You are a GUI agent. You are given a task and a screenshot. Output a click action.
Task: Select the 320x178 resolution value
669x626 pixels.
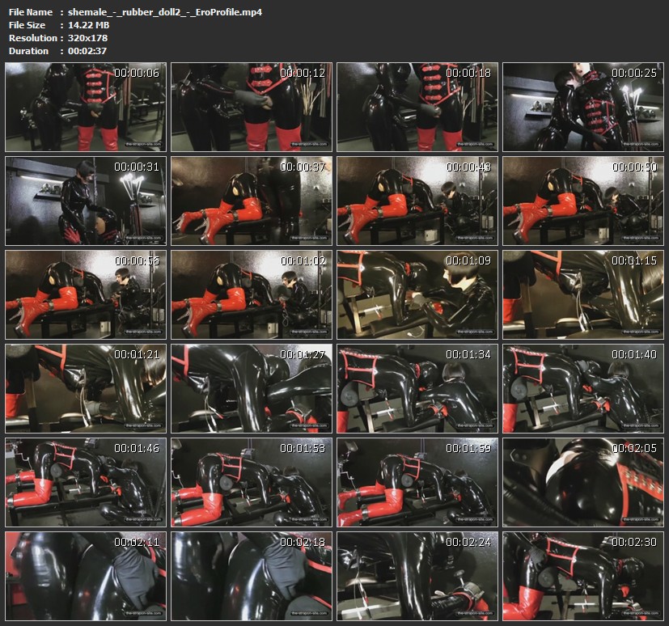(x=87, y=38)
